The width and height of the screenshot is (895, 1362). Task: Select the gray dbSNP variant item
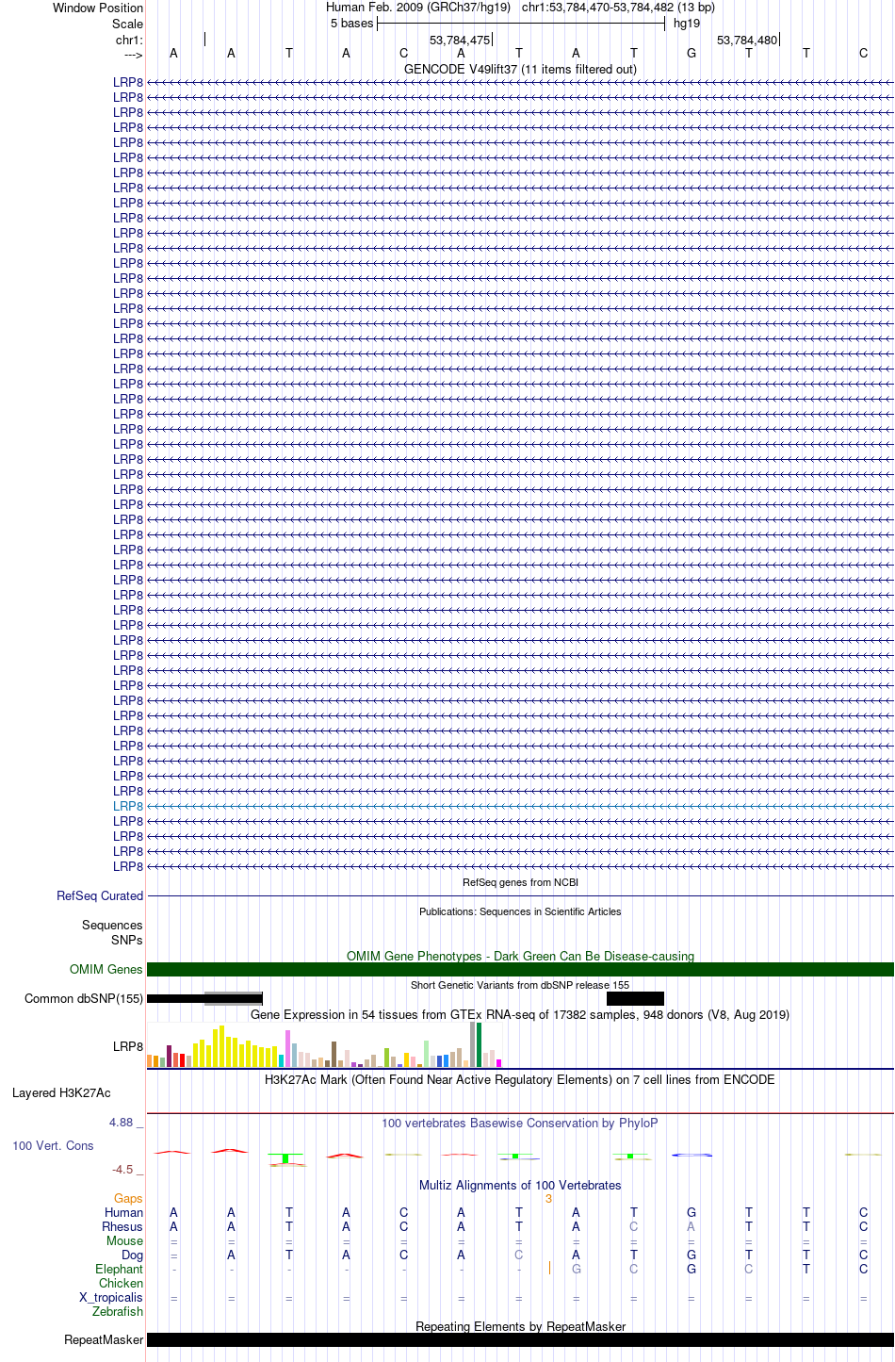click(233, 998)
